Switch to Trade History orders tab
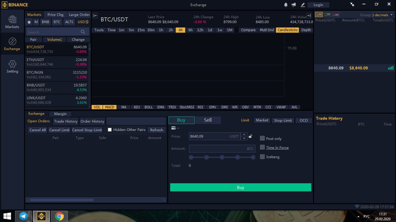The image size is (396, 222). tap(66, 121)
